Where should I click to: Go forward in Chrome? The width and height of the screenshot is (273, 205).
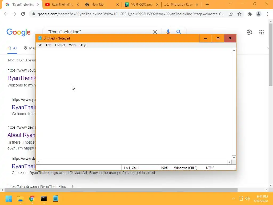14,14
